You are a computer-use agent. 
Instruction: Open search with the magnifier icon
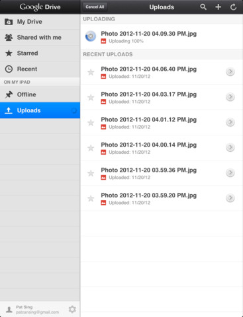point(203,7)
